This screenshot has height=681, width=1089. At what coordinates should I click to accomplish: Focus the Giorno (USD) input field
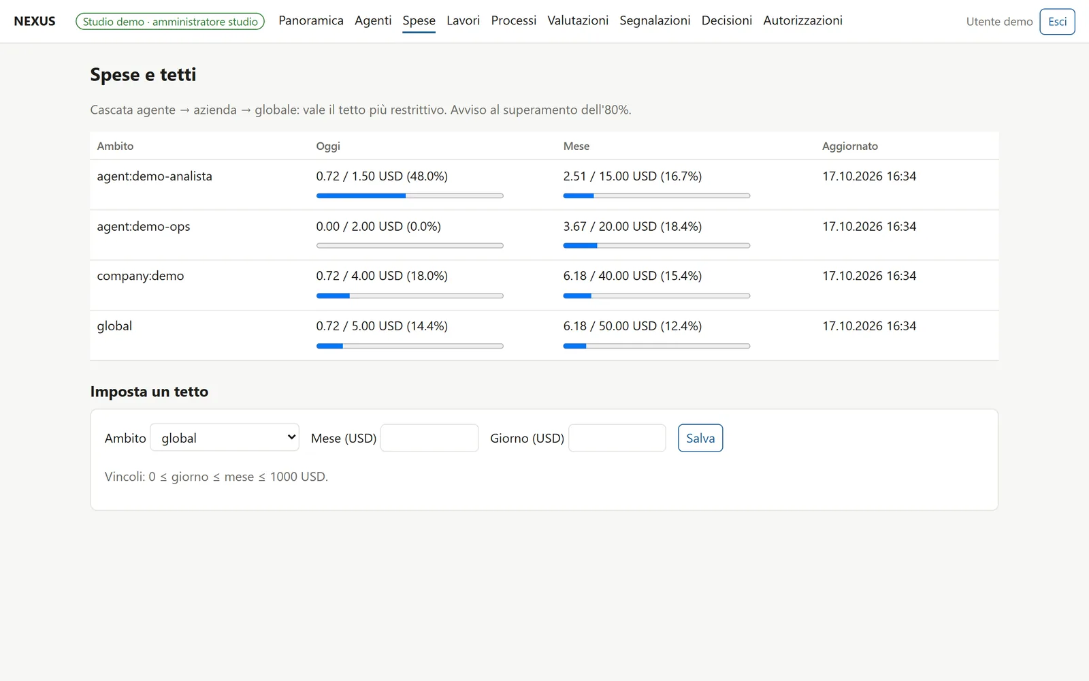pos(617,438)
